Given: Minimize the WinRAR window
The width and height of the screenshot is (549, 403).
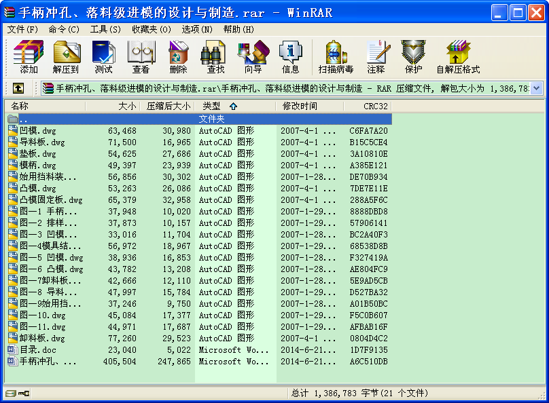Looking at the screenshot, I should pyautogui.click(x=499, y=13).
